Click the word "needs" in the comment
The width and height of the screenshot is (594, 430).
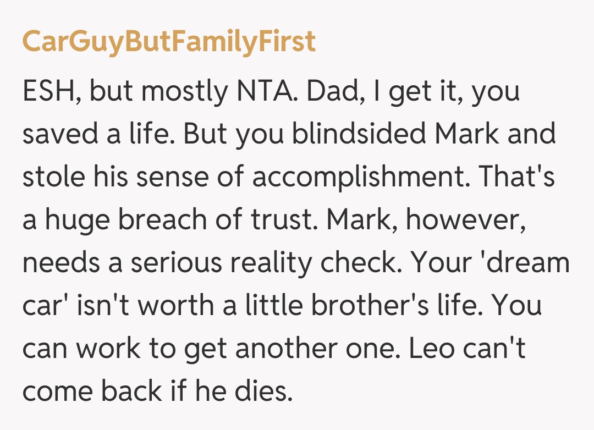61,264
